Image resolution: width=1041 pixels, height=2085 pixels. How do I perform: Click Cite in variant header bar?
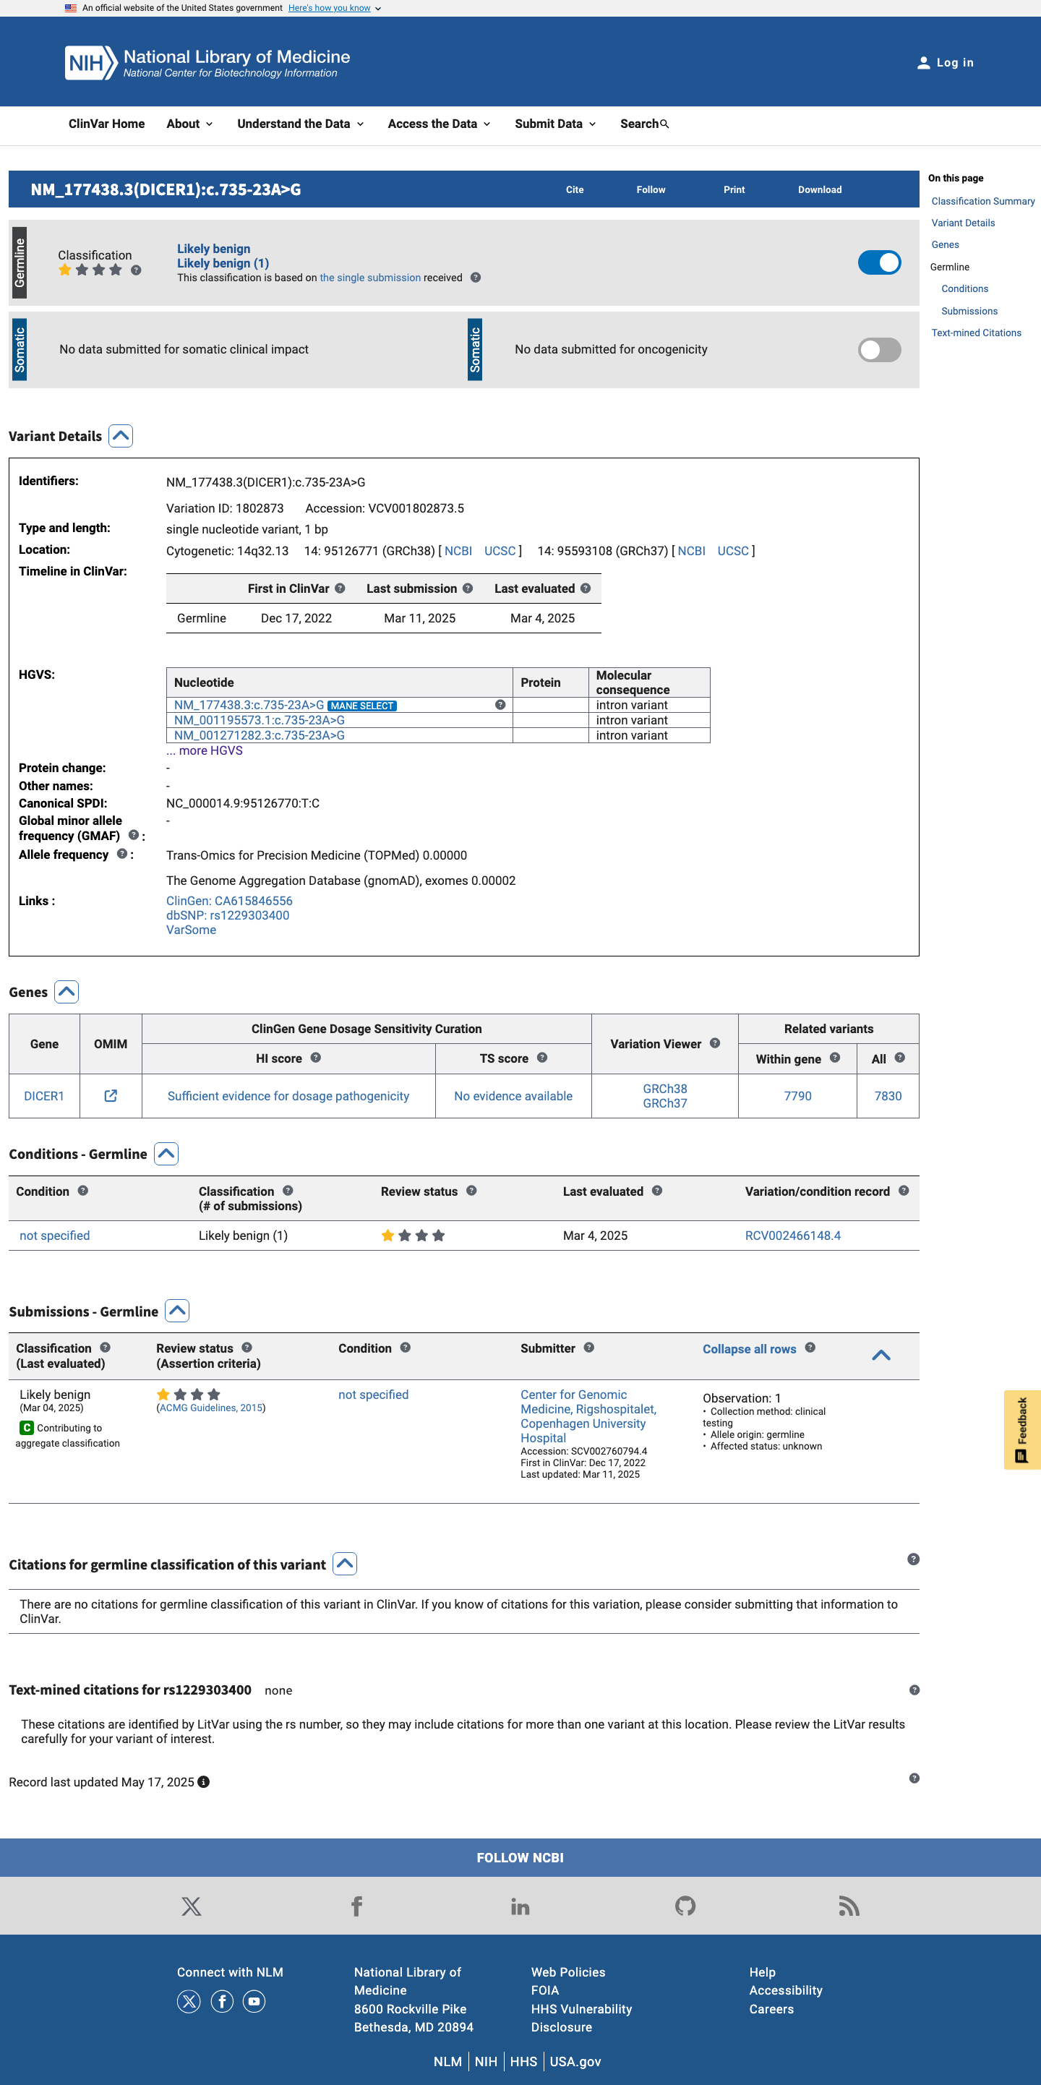(575, 189)
